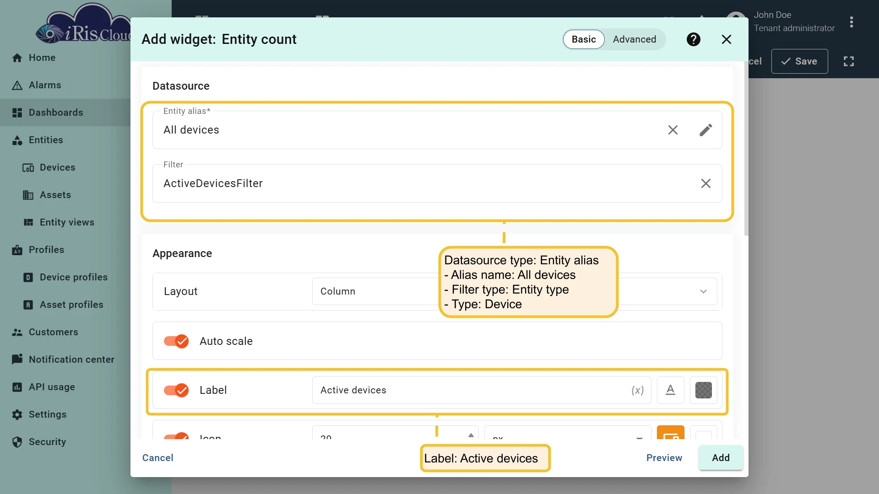Click the Settings gear icon

(x=17, y=414)
